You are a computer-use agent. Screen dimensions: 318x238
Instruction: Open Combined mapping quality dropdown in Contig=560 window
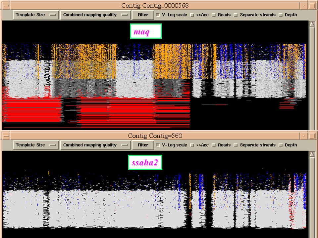95,145
